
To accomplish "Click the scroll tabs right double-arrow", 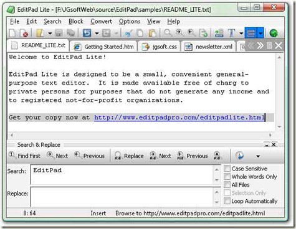I will coord(260,45).
